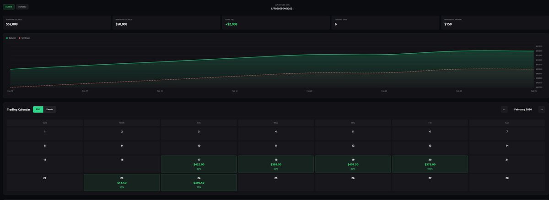Click the WED column header
549x200 pixels.
[x=276, y=123]
